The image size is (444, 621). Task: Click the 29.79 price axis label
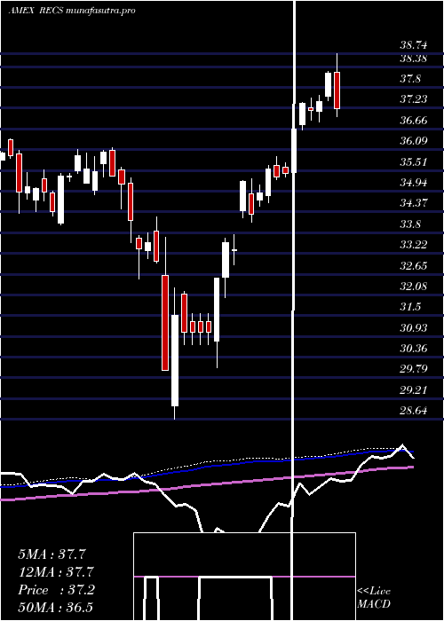(414, 369)
